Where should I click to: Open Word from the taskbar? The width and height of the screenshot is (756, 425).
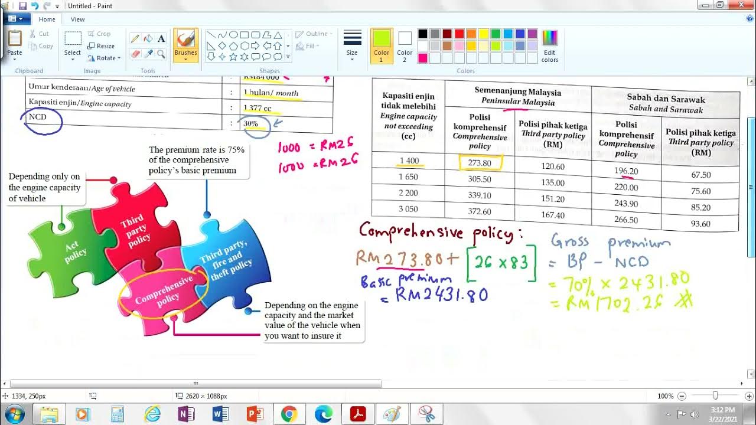220,414
